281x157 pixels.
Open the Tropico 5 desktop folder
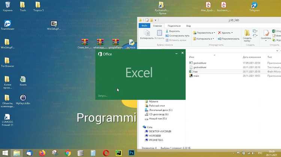tap(38, 7)
